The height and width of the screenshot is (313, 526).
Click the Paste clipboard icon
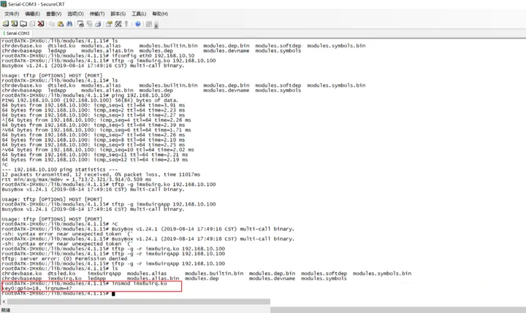[61, 24]
